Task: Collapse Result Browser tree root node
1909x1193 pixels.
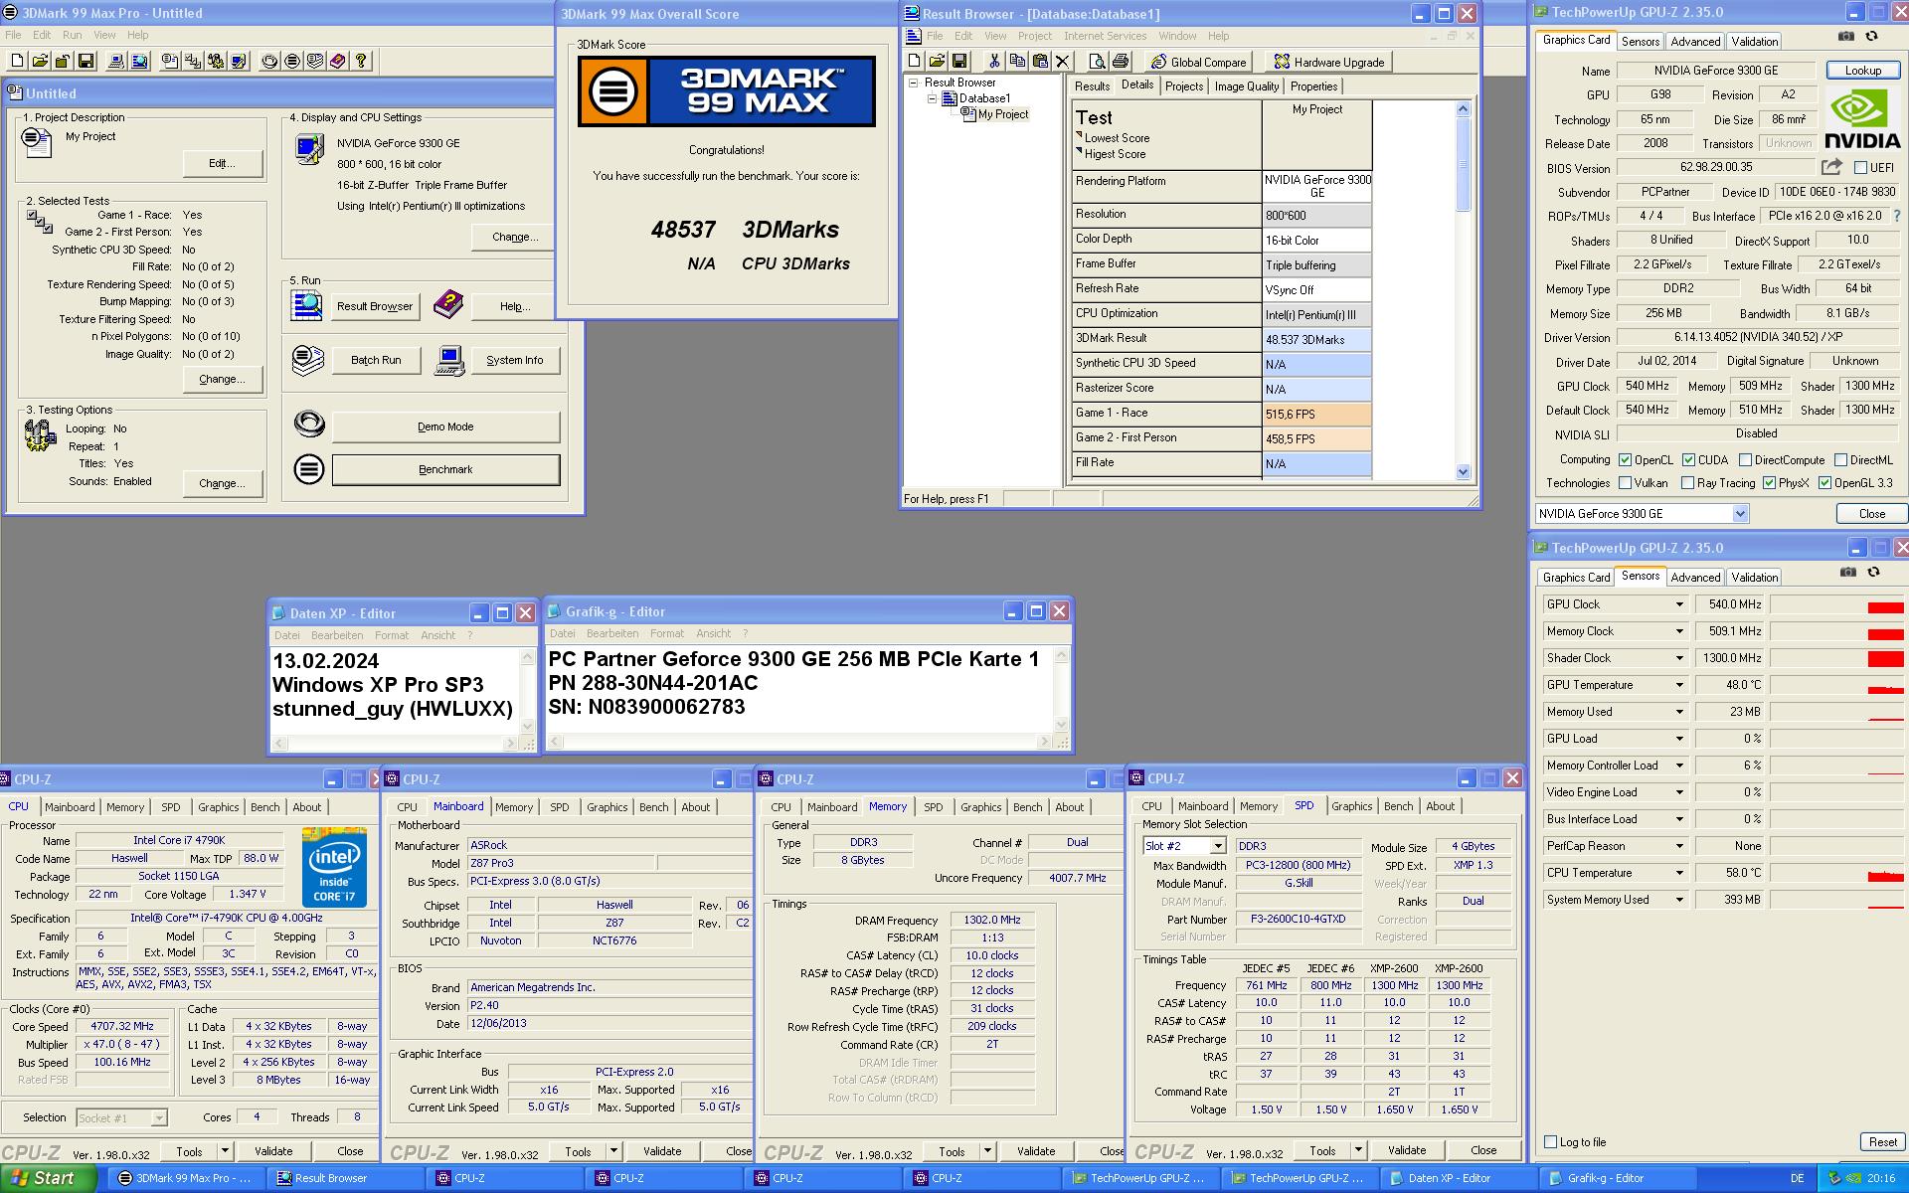Action: pyautogui.click(x=913, y=84)
